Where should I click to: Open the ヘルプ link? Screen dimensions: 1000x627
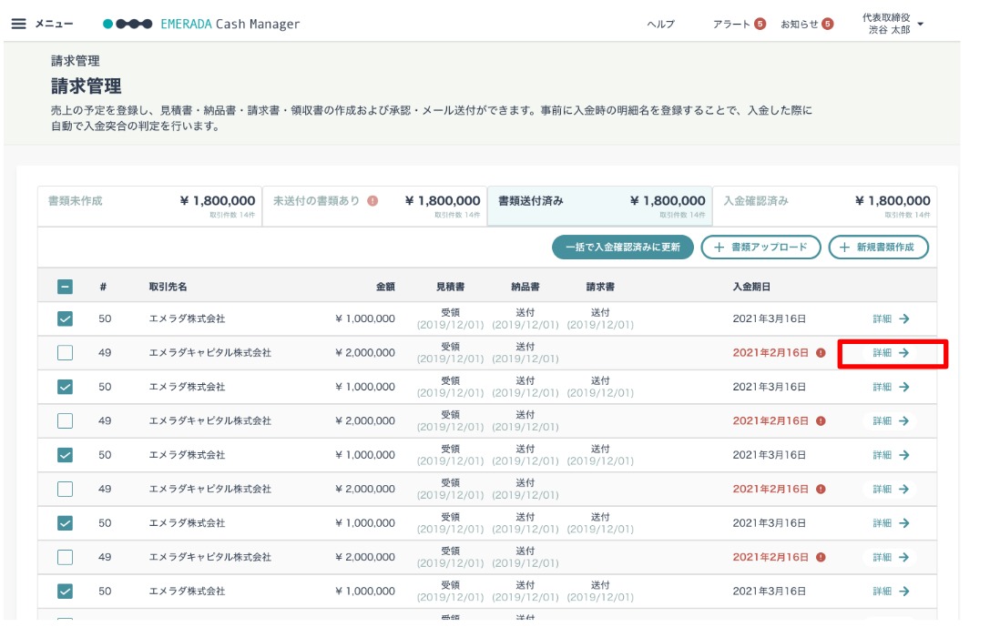coord(660,24)
